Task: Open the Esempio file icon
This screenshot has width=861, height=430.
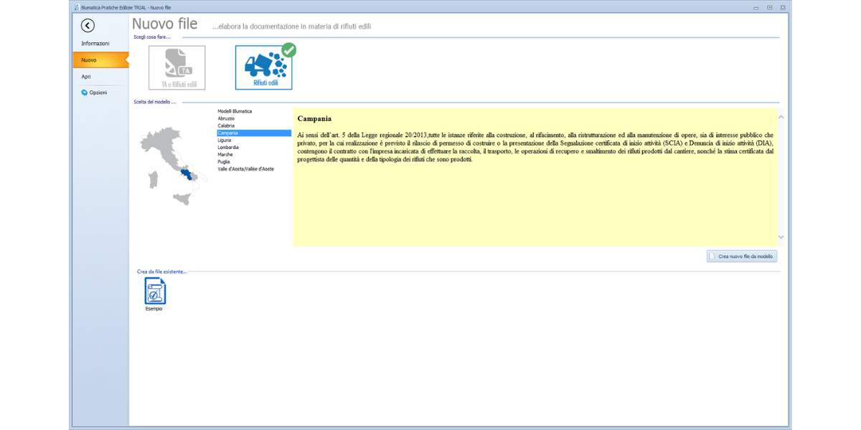Action: coord(155,292)
